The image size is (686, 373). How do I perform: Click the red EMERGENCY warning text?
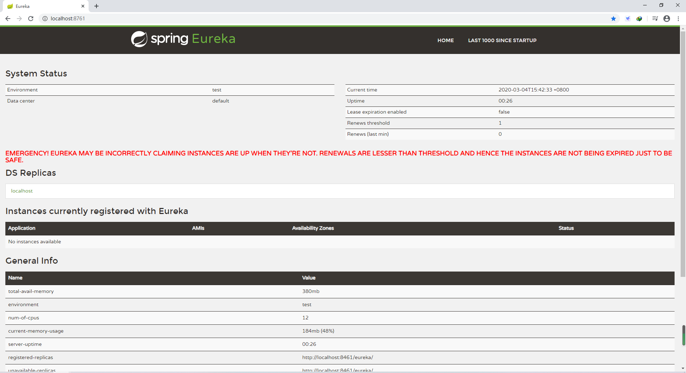pyautogui.click(x=339, y=156)
